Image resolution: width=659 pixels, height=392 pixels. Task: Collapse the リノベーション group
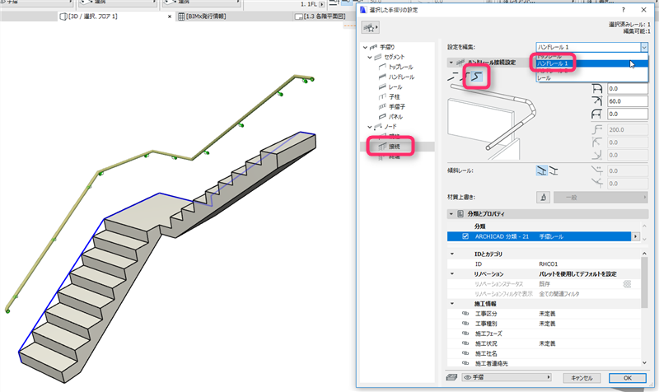pyautogui.click(x=452, y=274)
